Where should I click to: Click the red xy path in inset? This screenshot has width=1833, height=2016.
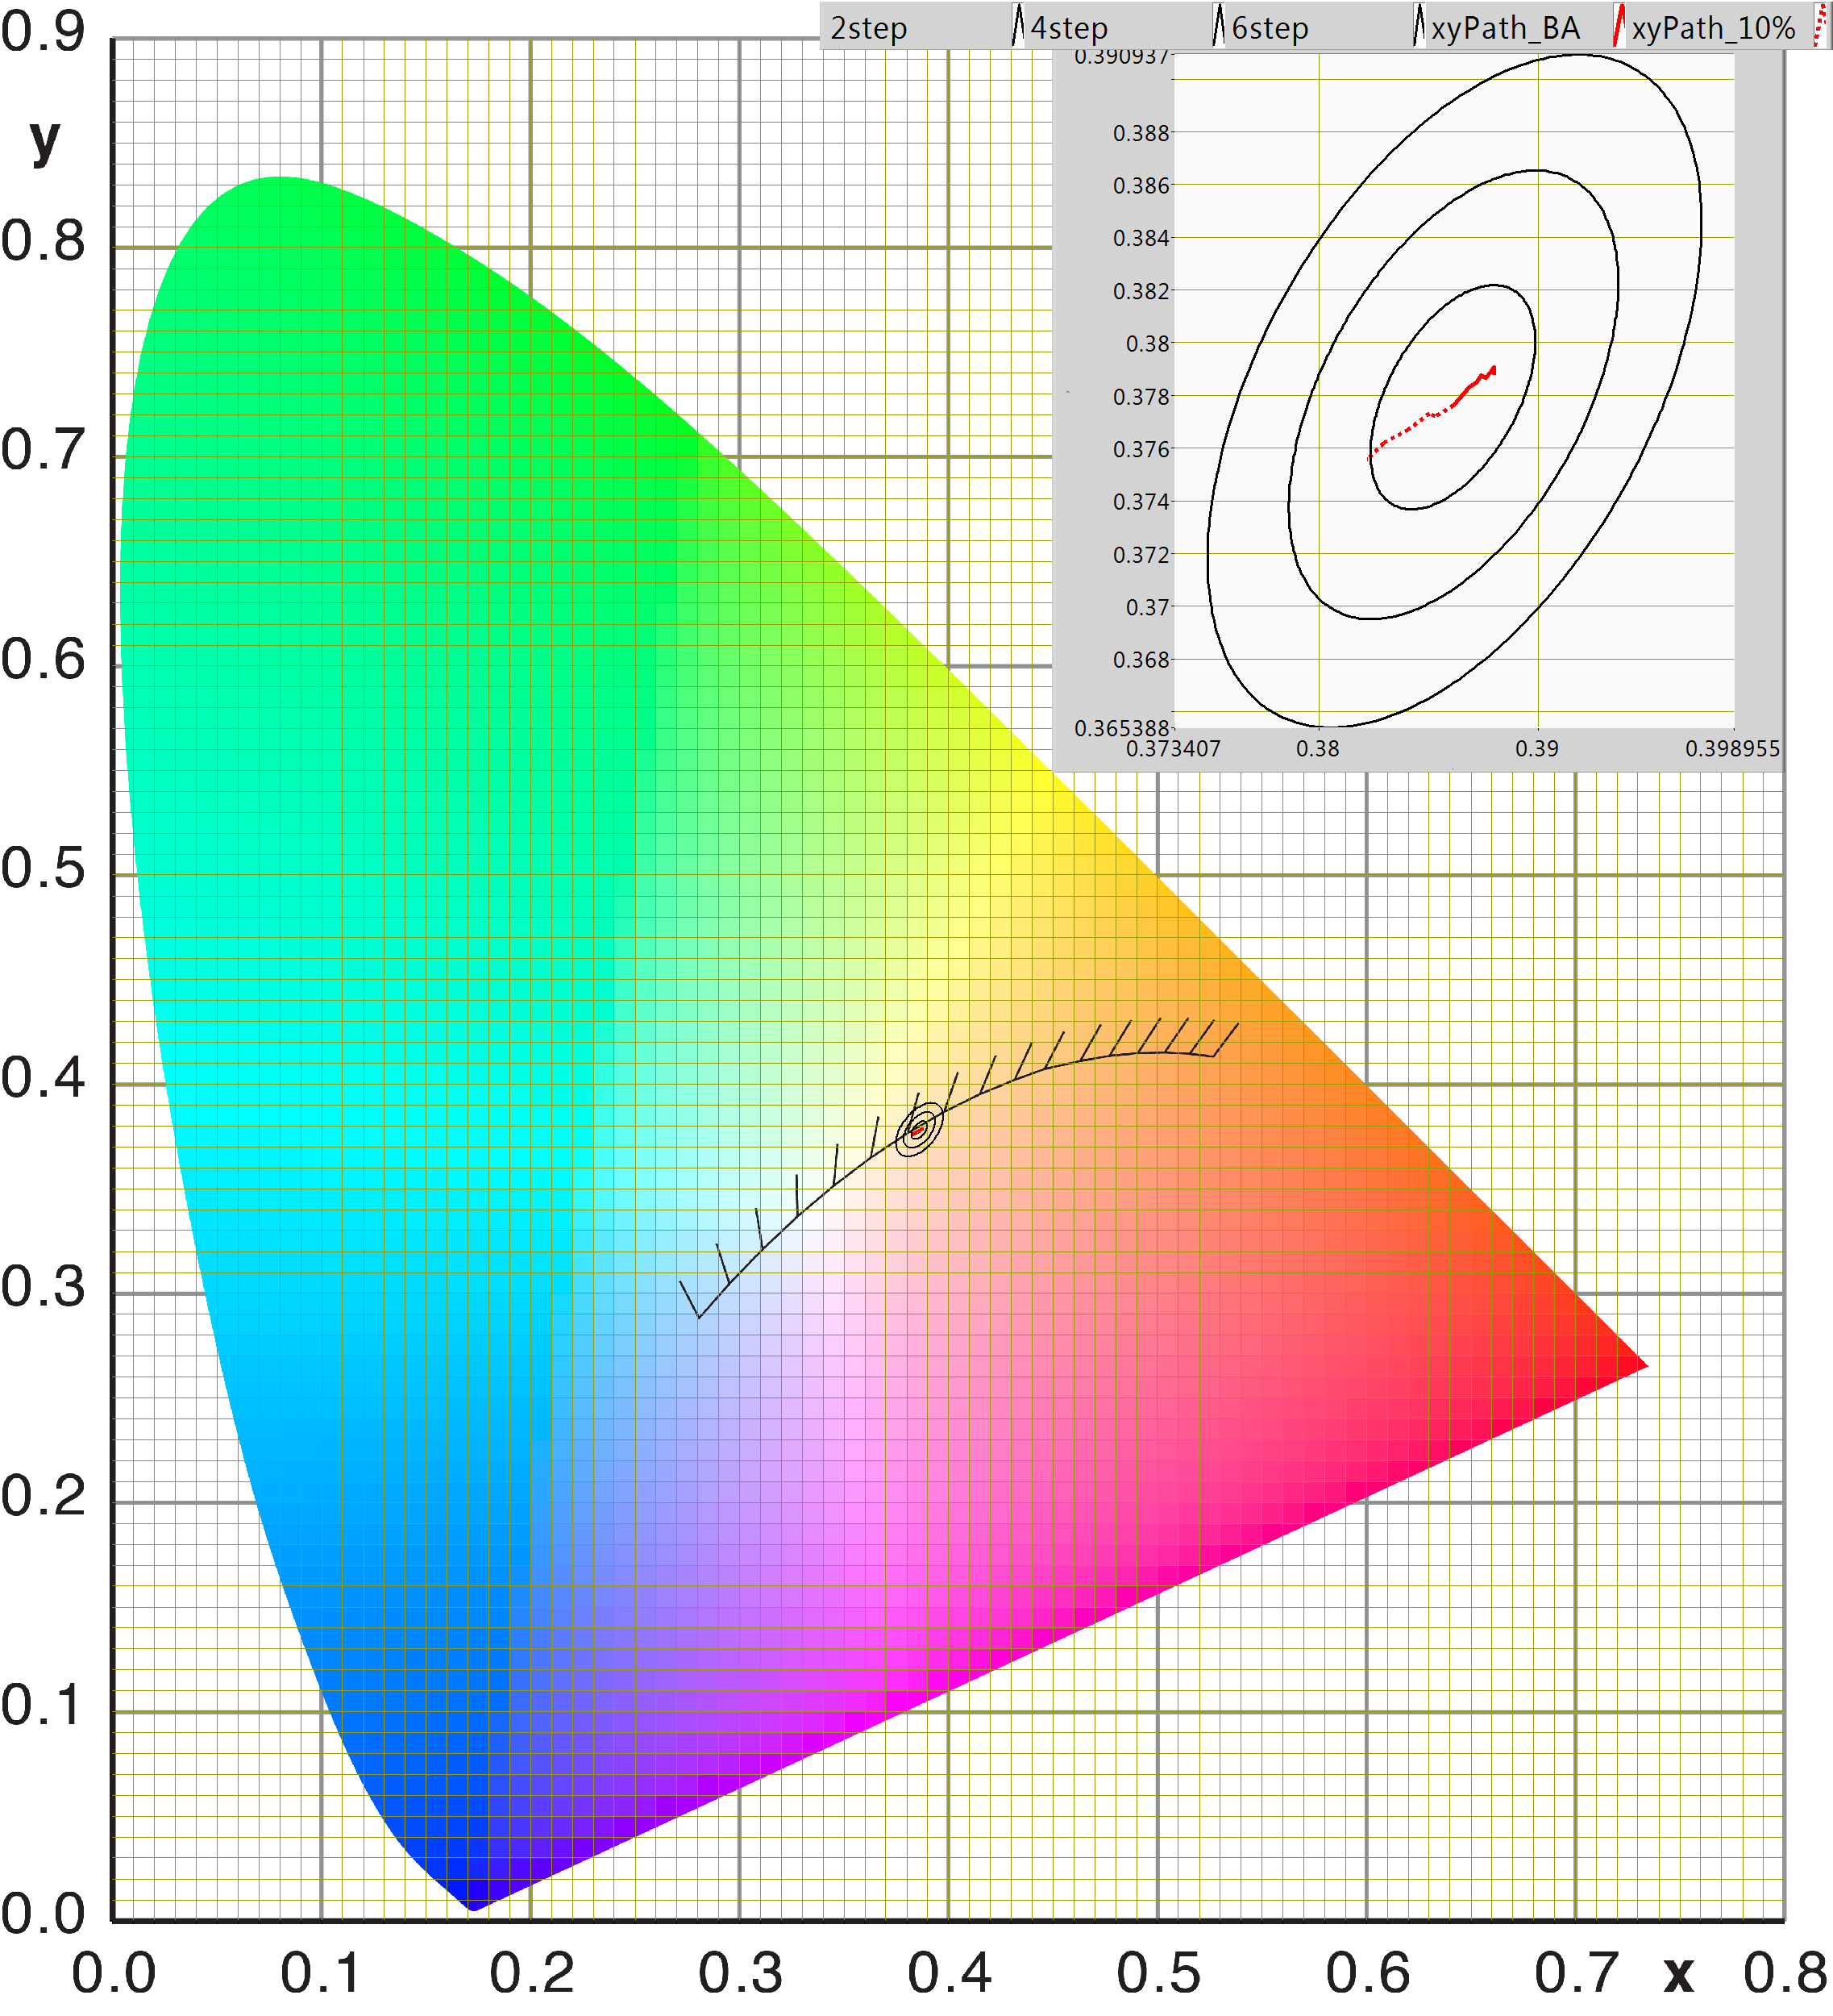coord(1463,397)
